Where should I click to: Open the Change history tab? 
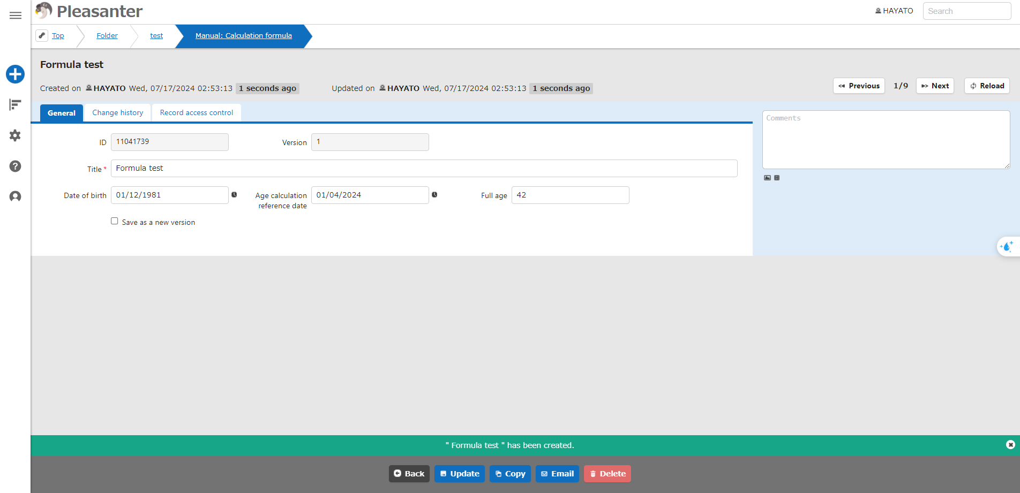click(x=118, y=113)
